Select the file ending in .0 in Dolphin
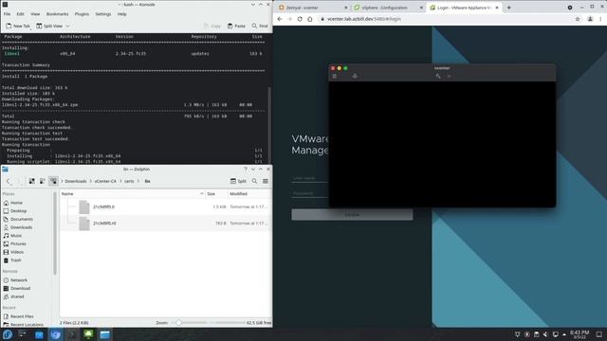Viewport: 607px width, 341px height. click(x=103, y=206)
